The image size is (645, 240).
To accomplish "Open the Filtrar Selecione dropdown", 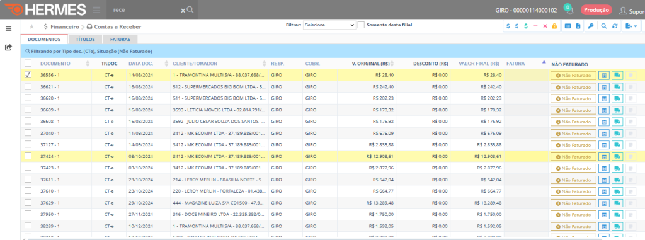I will pyautogui.click(x=329, y=25).
